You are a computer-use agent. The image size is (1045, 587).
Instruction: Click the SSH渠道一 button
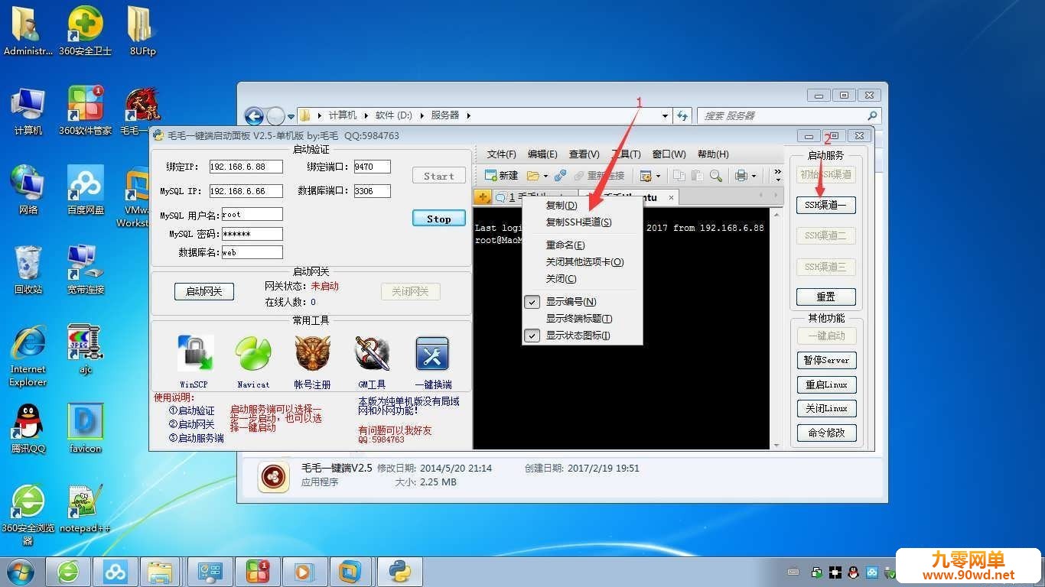[826, 205]
